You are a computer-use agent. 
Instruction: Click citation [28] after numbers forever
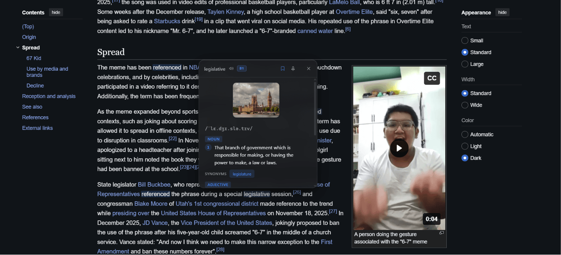220,249
